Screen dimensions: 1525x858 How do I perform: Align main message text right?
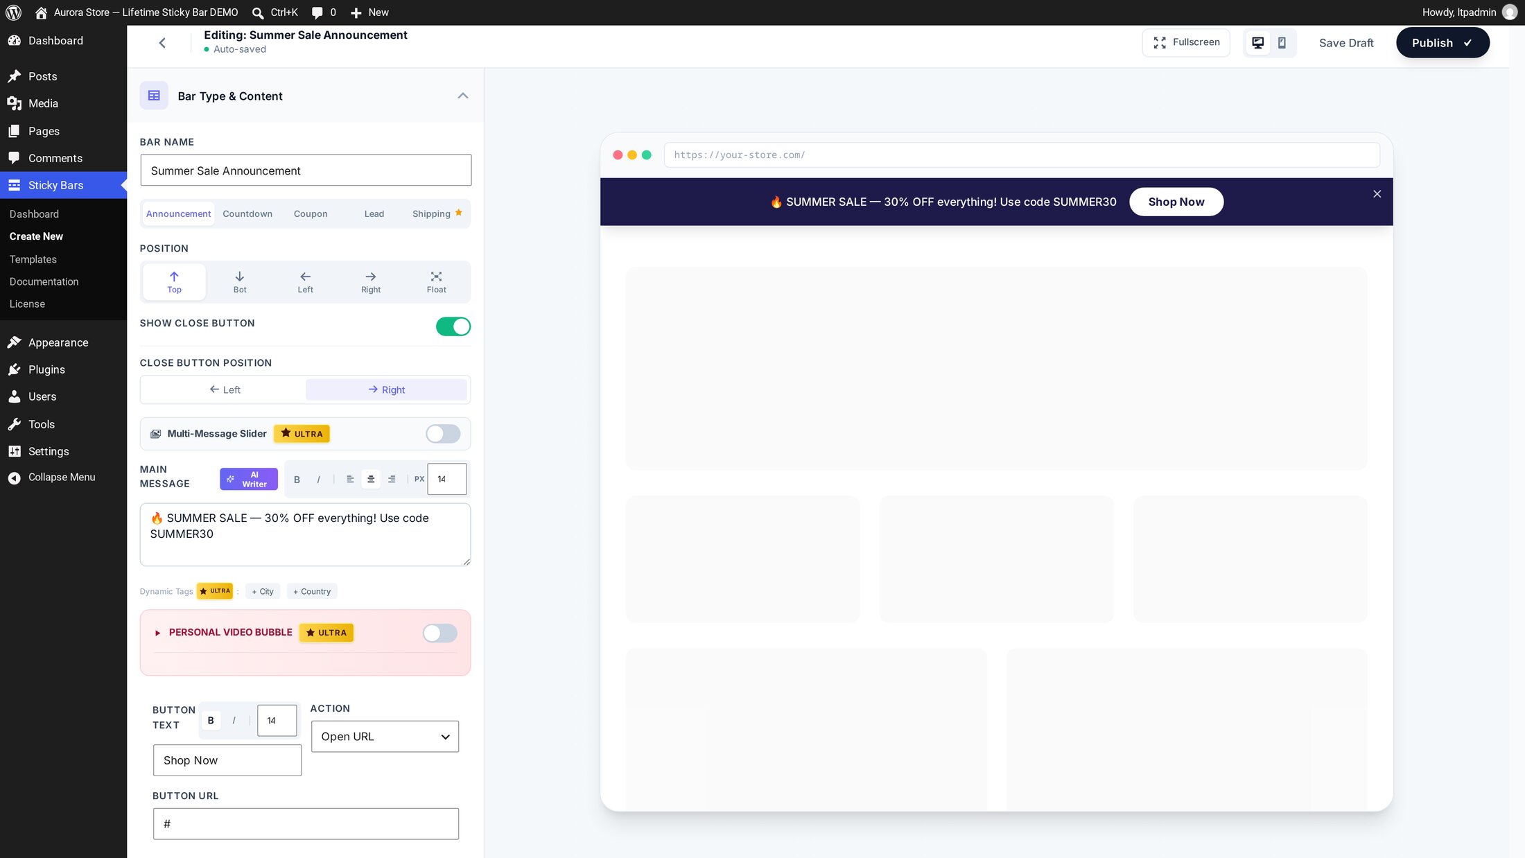pyautogui.click(x=392, y=480)
